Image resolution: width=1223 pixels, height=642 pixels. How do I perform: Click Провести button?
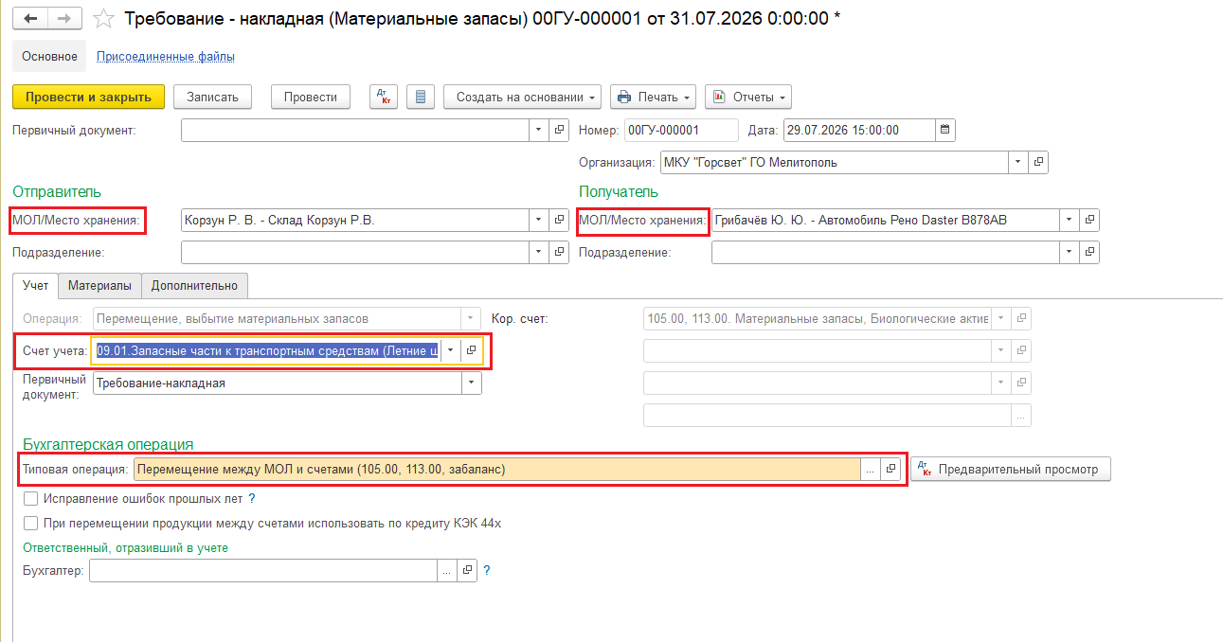tap(311, 97)
